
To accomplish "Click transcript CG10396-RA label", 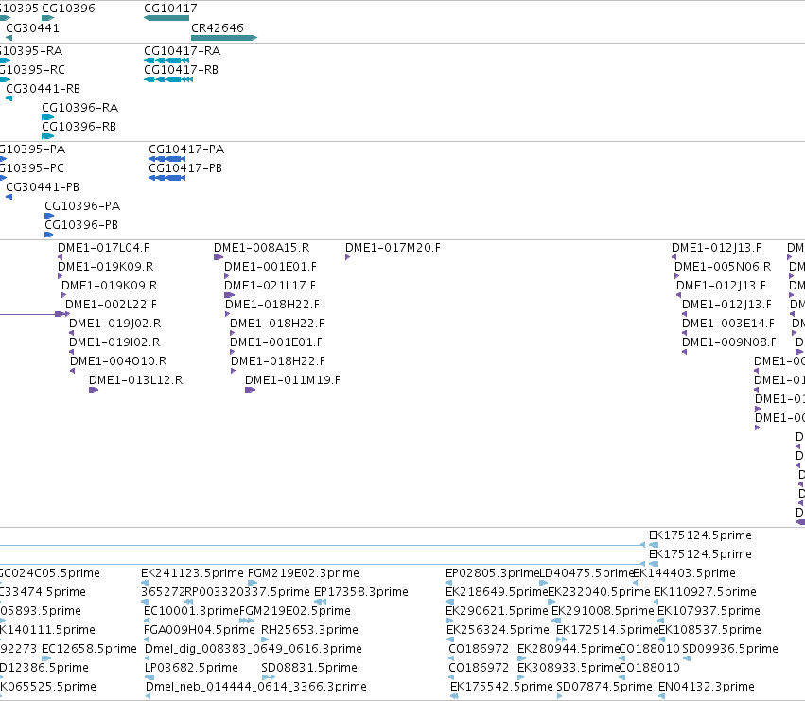I will click(80, 108).
